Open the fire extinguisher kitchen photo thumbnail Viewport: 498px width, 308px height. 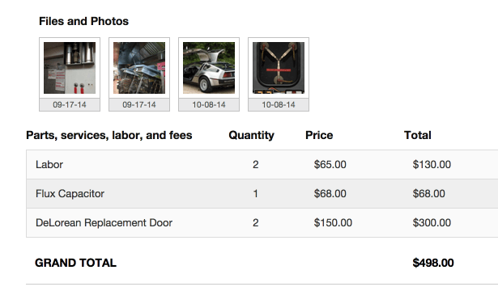(70, 68)
